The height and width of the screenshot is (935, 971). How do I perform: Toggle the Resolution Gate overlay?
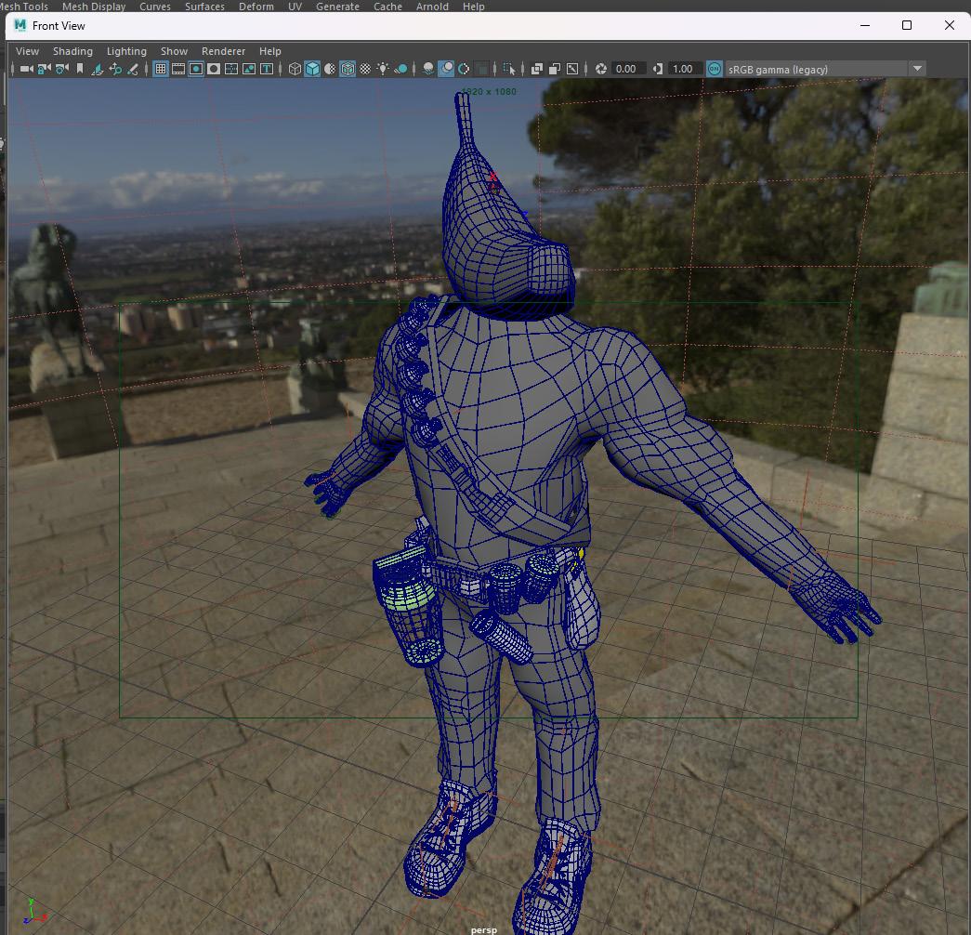coord(196,69)
